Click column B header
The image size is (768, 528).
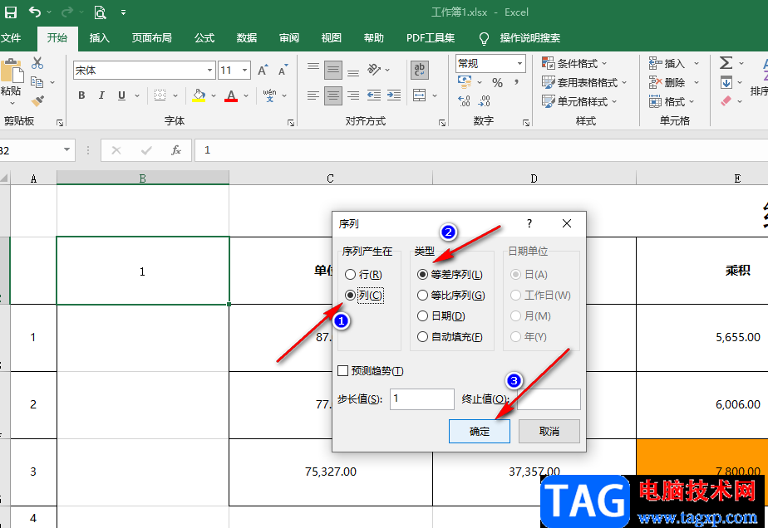tap(142, 178)
